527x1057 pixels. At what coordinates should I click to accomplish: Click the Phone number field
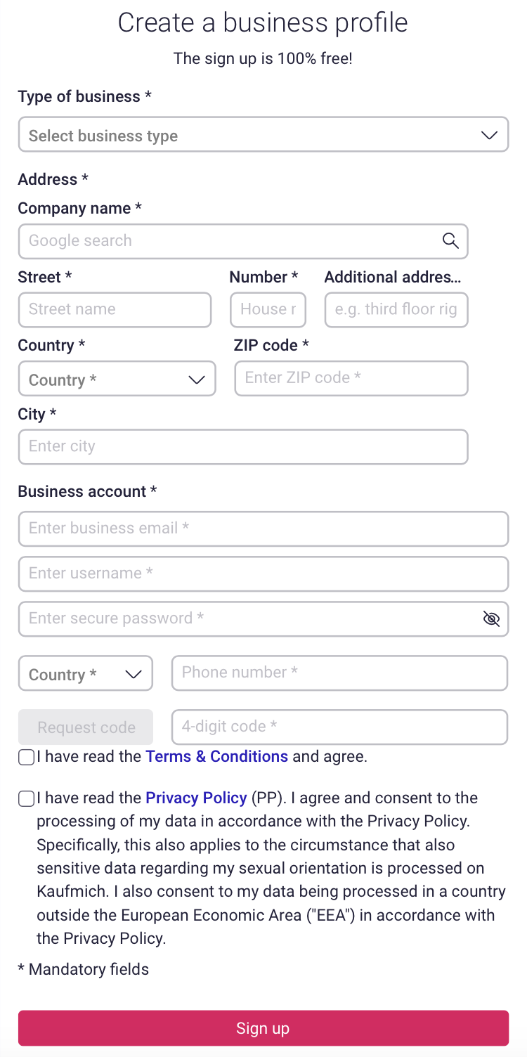pos(339,673)
